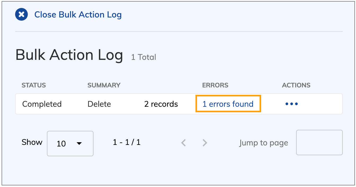356x187 pixels.
Task: Click the blue circular close icon
Action: pos(21,14)
